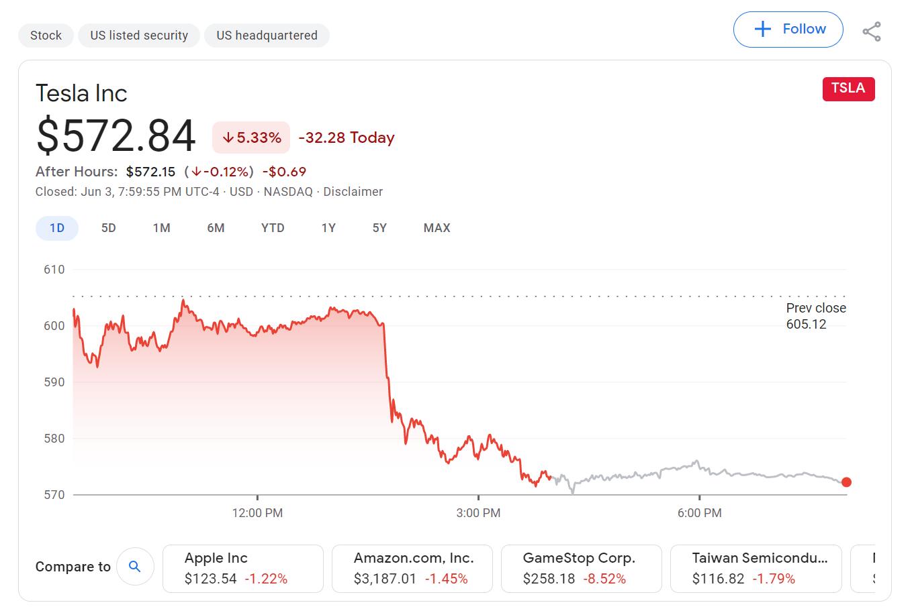Compare to GameStop Corp. card

(581, 568)
